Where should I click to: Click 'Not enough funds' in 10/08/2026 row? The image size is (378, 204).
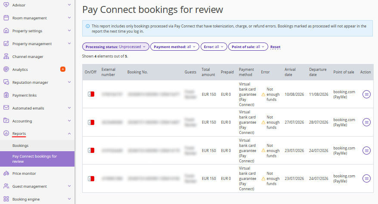click(x=273, y=94)
